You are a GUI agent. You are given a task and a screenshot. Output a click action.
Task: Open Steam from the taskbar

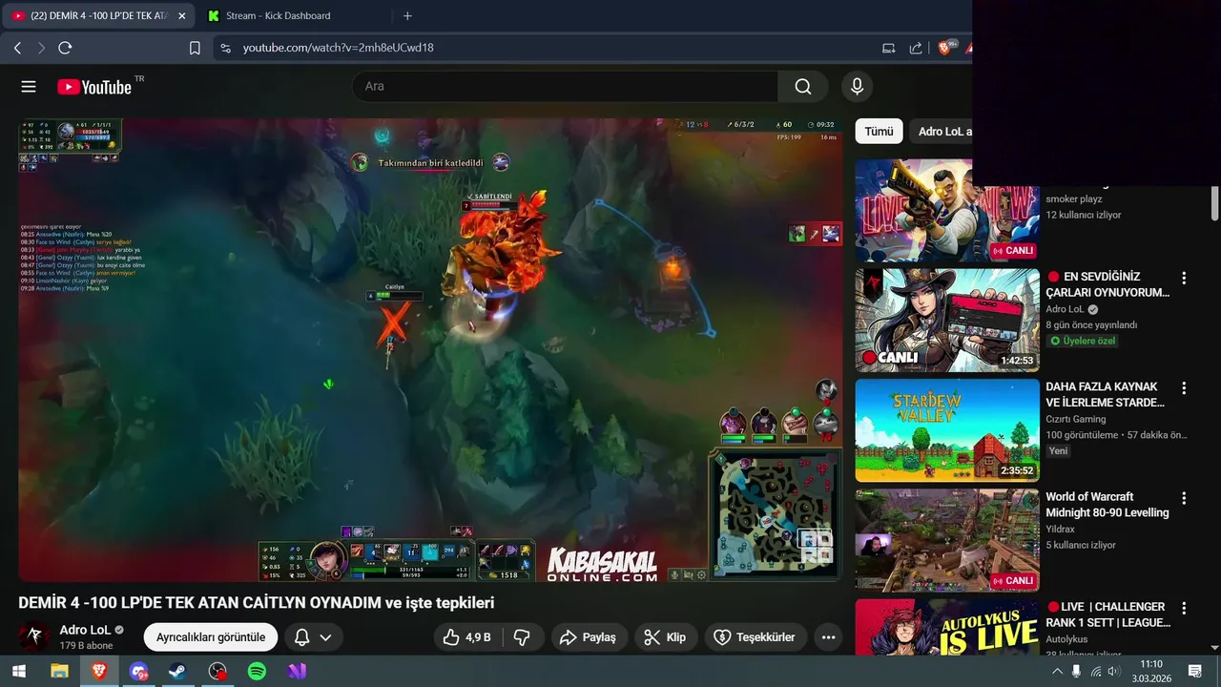pos(178,672)
